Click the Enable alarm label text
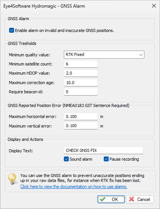Screen dimensions: 160x209 pos(64,30)
